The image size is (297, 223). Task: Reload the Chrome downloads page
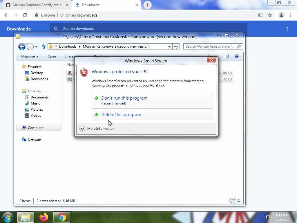tap(25, 15)
